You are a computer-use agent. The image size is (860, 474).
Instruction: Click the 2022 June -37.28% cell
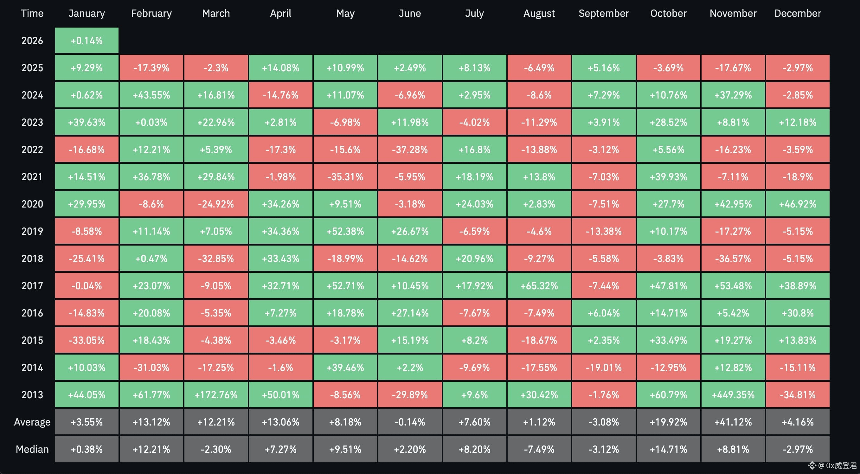410,150
